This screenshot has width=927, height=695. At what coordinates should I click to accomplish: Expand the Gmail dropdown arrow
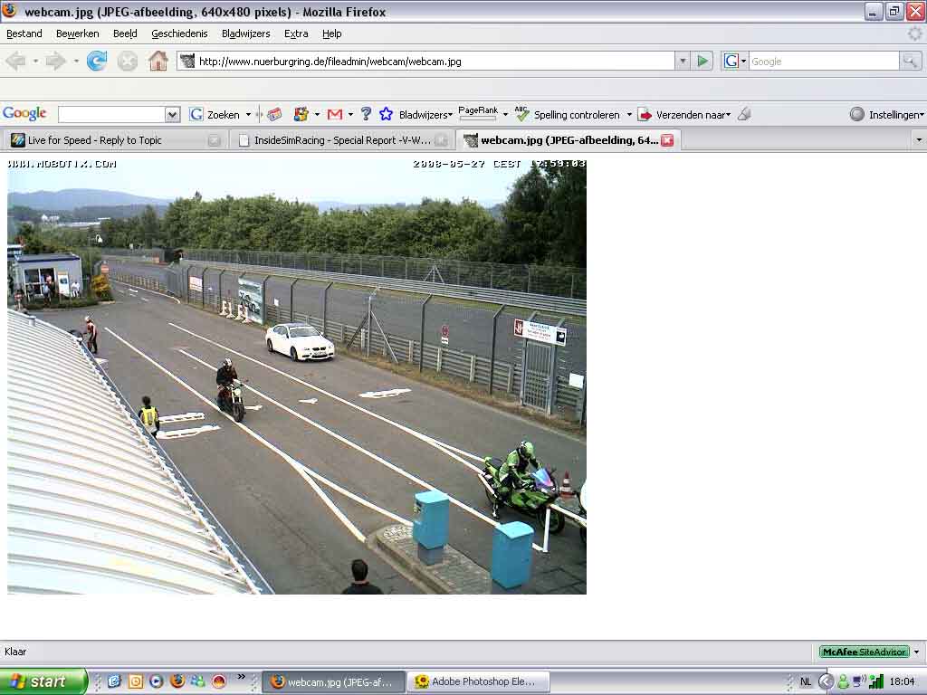pos(350,114)
